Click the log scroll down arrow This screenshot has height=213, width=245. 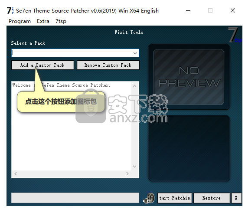tap(135, 167)
